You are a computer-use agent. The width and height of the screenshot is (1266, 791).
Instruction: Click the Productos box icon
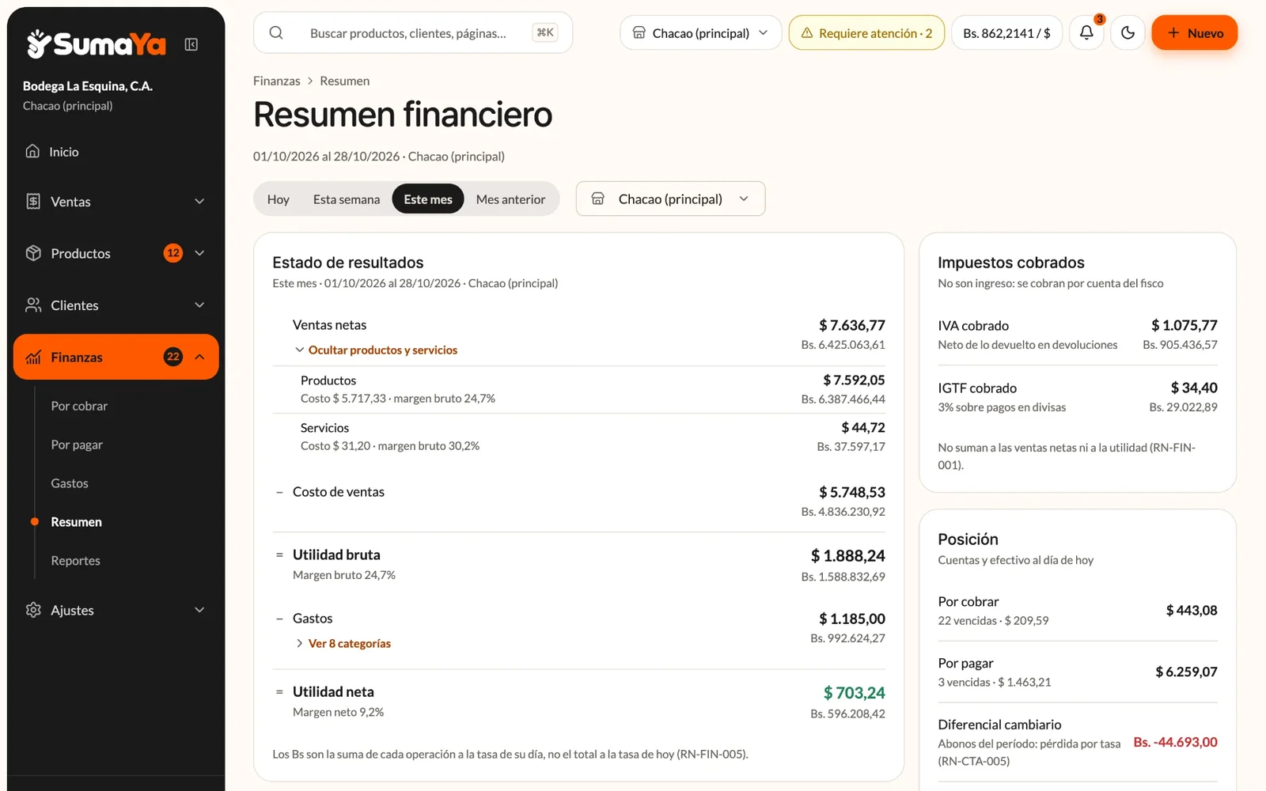pos(33,253)
